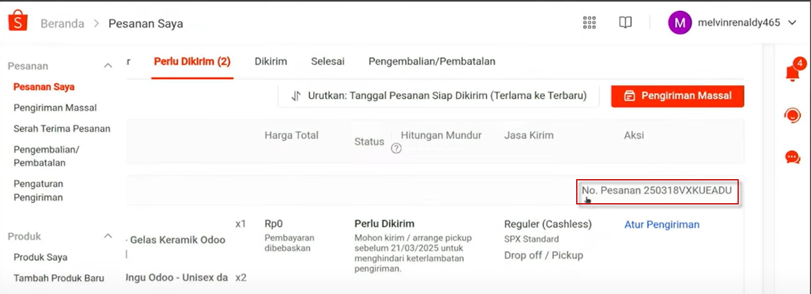Open the seller education book icon
Viewport: 811px width, 294px height.
[x=626, y=23]
